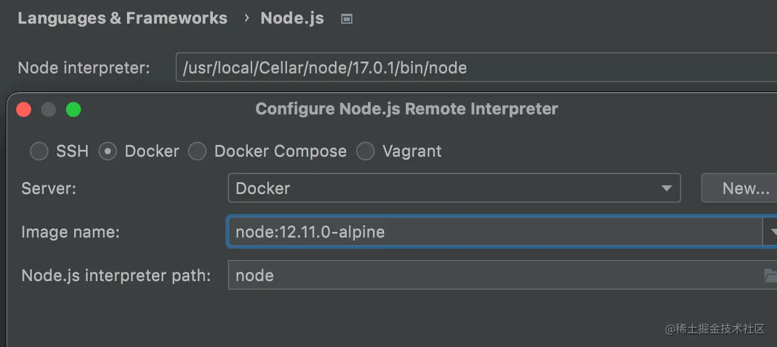Click the Configure Node.js Remote Interpreter title bar
This screenshot has height=347, width=777.
(x=407, y=109)
